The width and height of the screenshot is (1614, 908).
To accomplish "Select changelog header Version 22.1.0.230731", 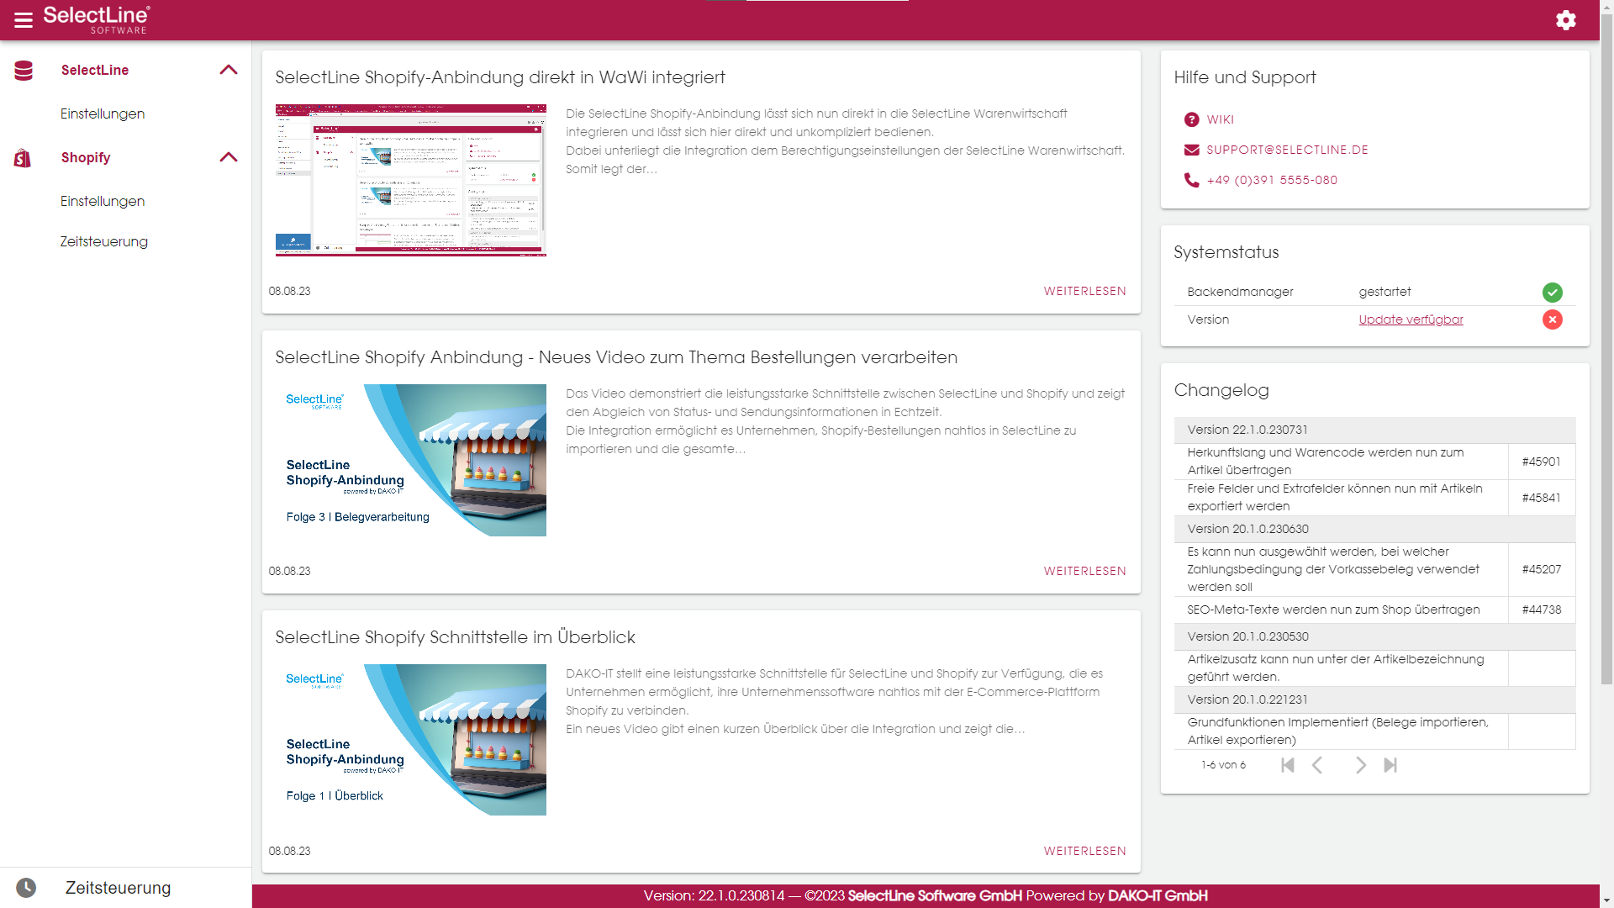I will click(1374, 430).
